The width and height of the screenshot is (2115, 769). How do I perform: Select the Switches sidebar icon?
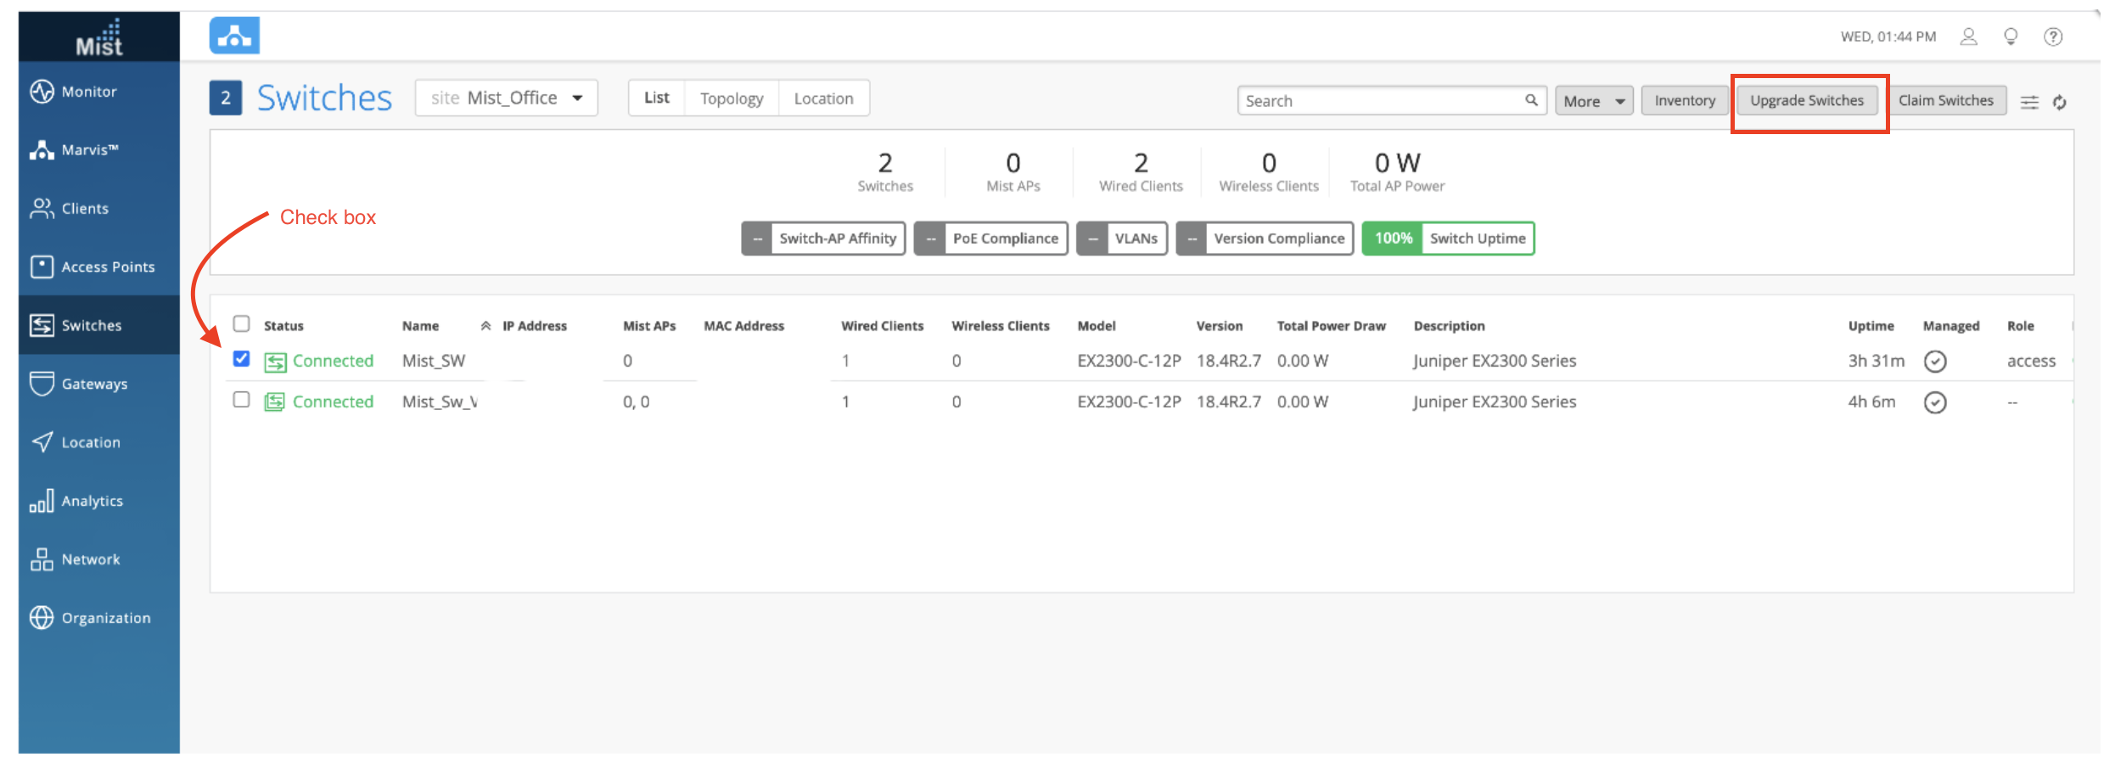click(x=42, y=325)
